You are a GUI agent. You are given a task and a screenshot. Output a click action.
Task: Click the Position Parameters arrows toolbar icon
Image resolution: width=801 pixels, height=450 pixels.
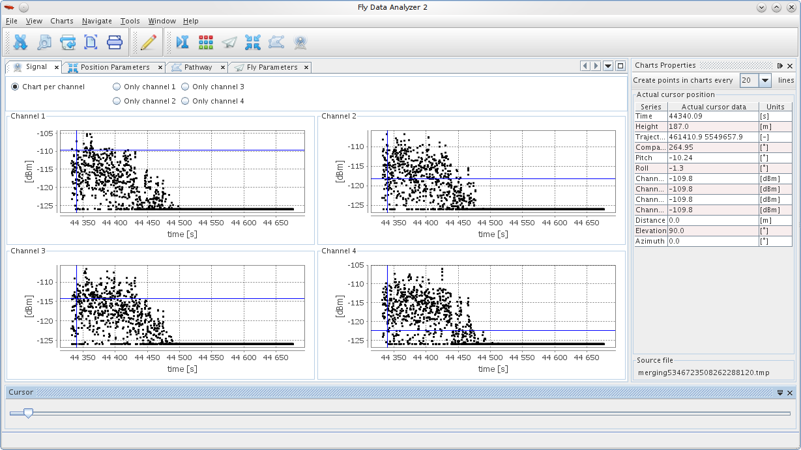(253, 42)
